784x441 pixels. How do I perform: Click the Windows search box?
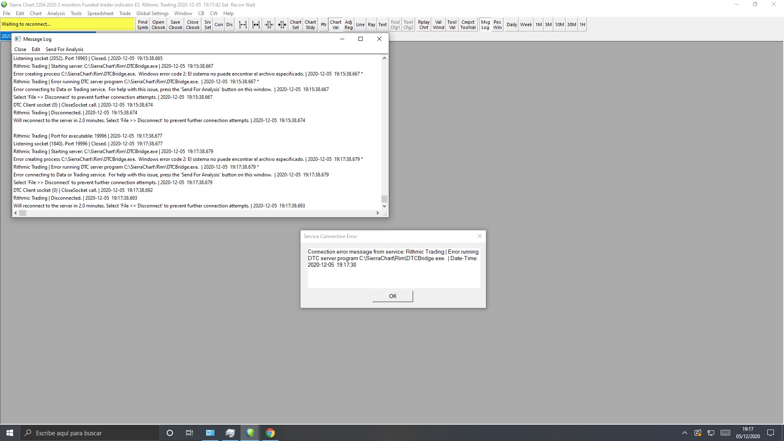coord(90,433)
